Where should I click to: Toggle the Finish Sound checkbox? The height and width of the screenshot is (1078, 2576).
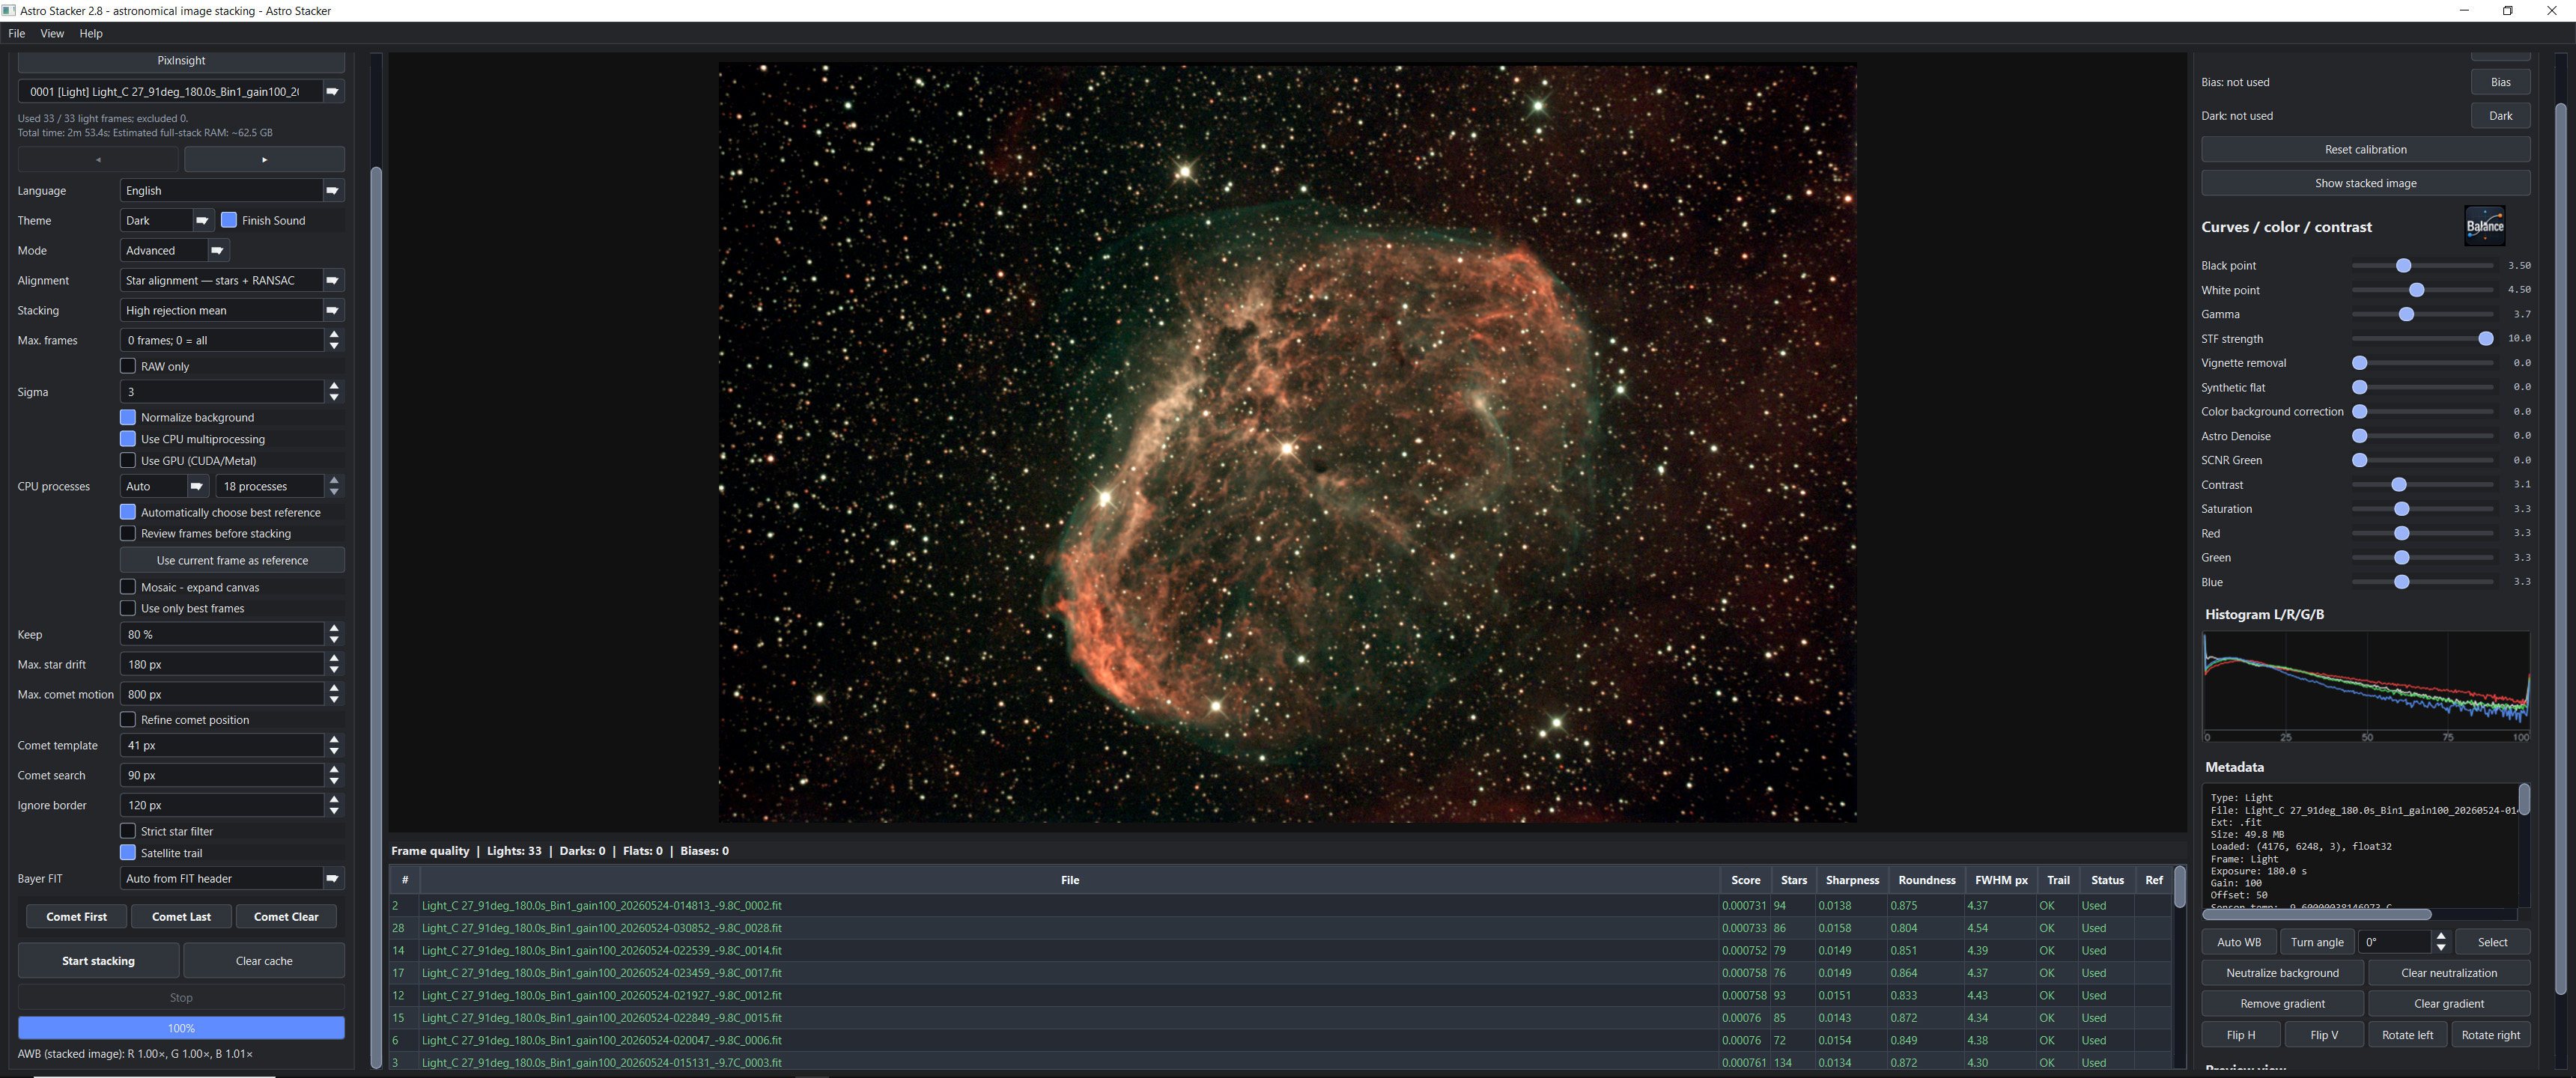(x=229, y=220)
